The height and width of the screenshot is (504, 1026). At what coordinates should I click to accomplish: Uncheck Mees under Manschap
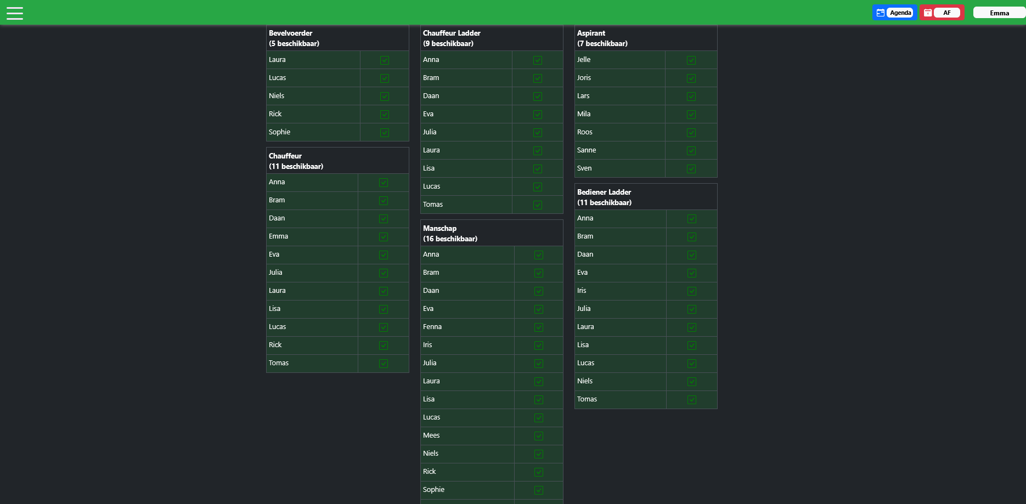[x=538, y=435]
